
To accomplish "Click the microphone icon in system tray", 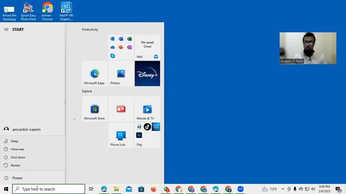I will (x=295, y=189).
